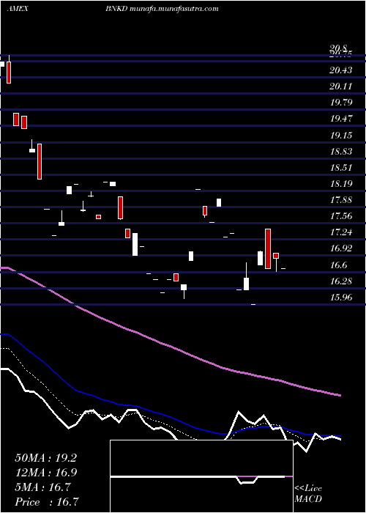Select the 18.83 price axis label
This screenshot has height=513, width=366.
341,151
